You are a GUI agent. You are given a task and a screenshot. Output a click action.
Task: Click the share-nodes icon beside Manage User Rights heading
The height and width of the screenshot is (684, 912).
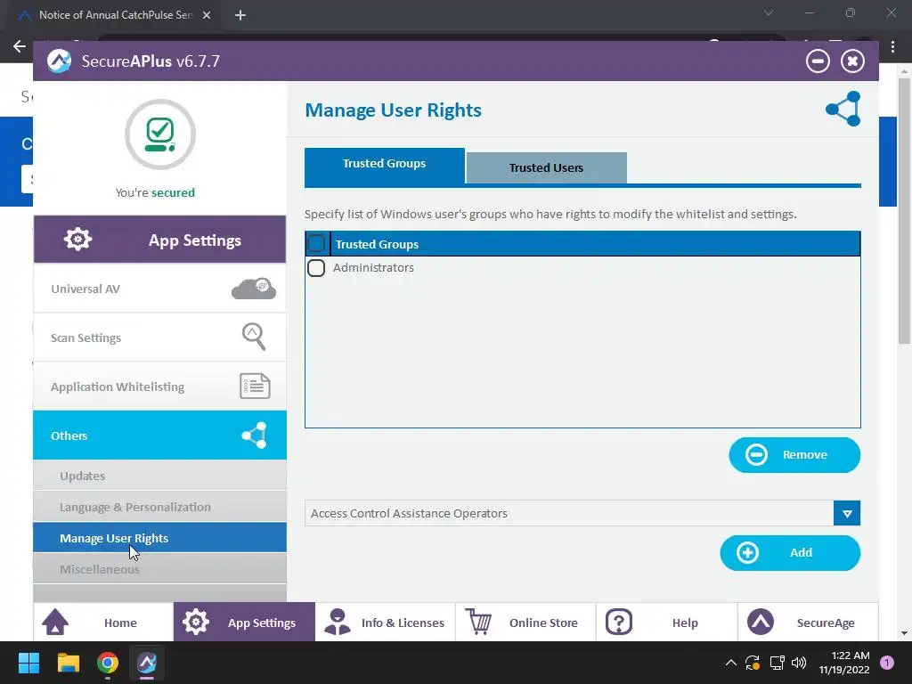(843, 109)
